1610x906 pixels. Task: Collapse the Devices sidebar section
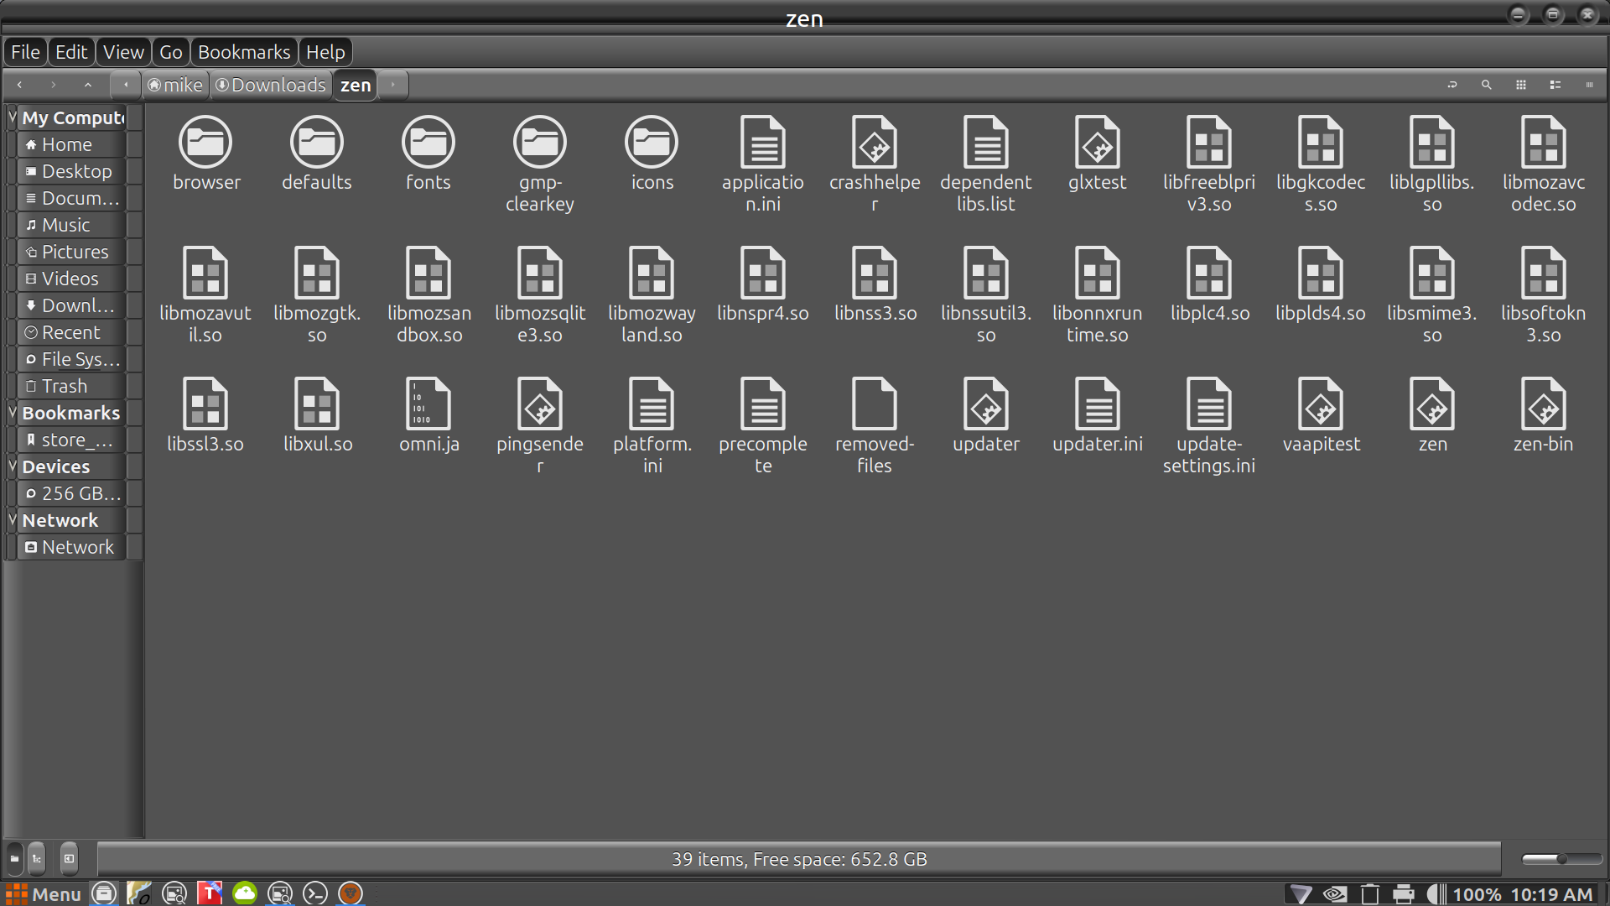pyautogui.click(x=13, y=466)
